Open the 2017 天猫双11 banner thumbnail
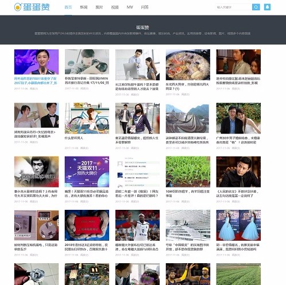 pos(87,172)
